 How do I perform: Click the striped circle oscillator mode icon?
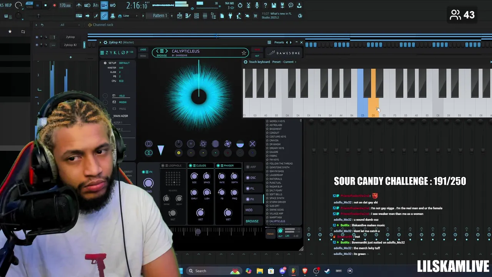pyautogui.click(x=215, y=144)
